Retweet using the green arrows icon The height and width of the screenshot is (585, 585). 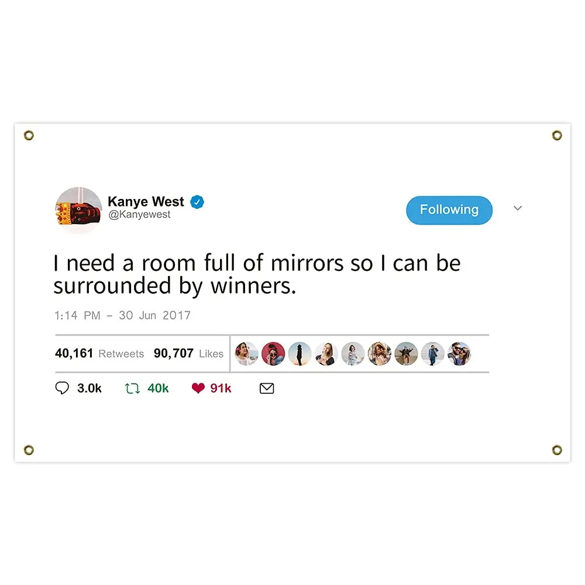132,388
